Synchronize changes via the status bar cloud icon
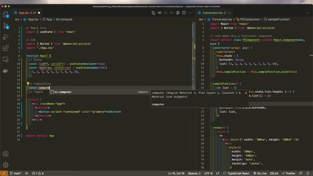The width and height of the screenshot is (313, 176). pos(26,174)
